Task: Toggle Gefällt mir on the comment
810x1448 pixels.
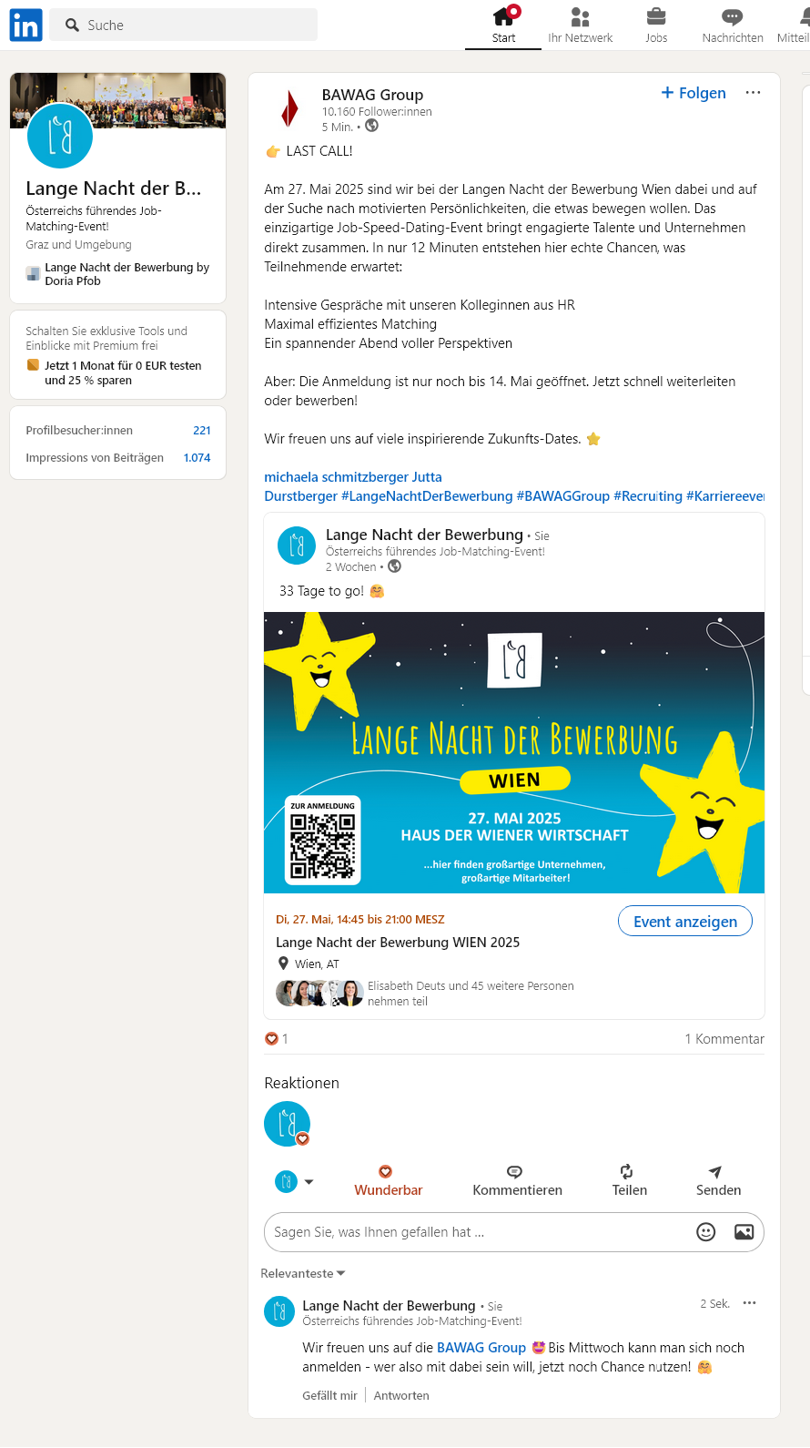Action: pyautogui.click(x=329, y=1395)
